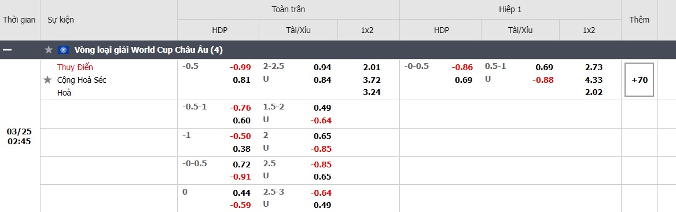Choose 1x2 home win odds 2.01

pos(372,67)
